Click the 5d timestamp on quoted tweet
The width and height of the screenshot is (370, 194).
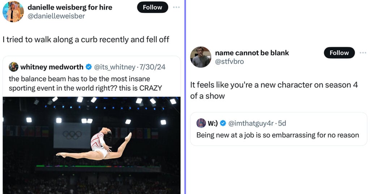pos(282,123)
